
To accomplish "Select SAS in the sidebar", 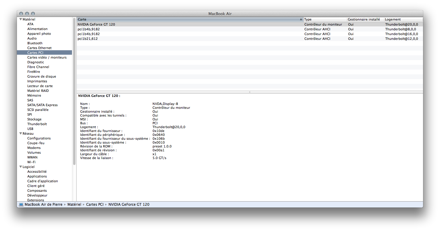I will (30, 100).
